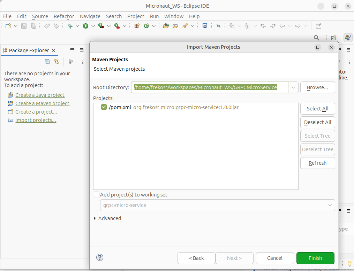Select the Java perspective icon
354x271 pixels.
348,37
